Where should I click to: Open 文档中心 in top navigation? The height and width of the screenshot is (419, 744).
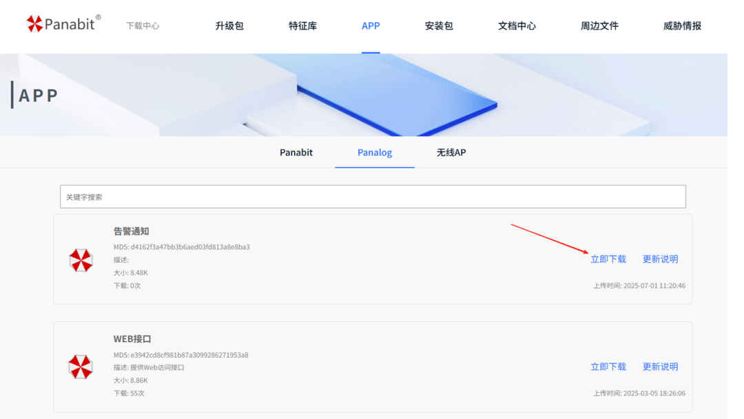[x=517, y=25]
